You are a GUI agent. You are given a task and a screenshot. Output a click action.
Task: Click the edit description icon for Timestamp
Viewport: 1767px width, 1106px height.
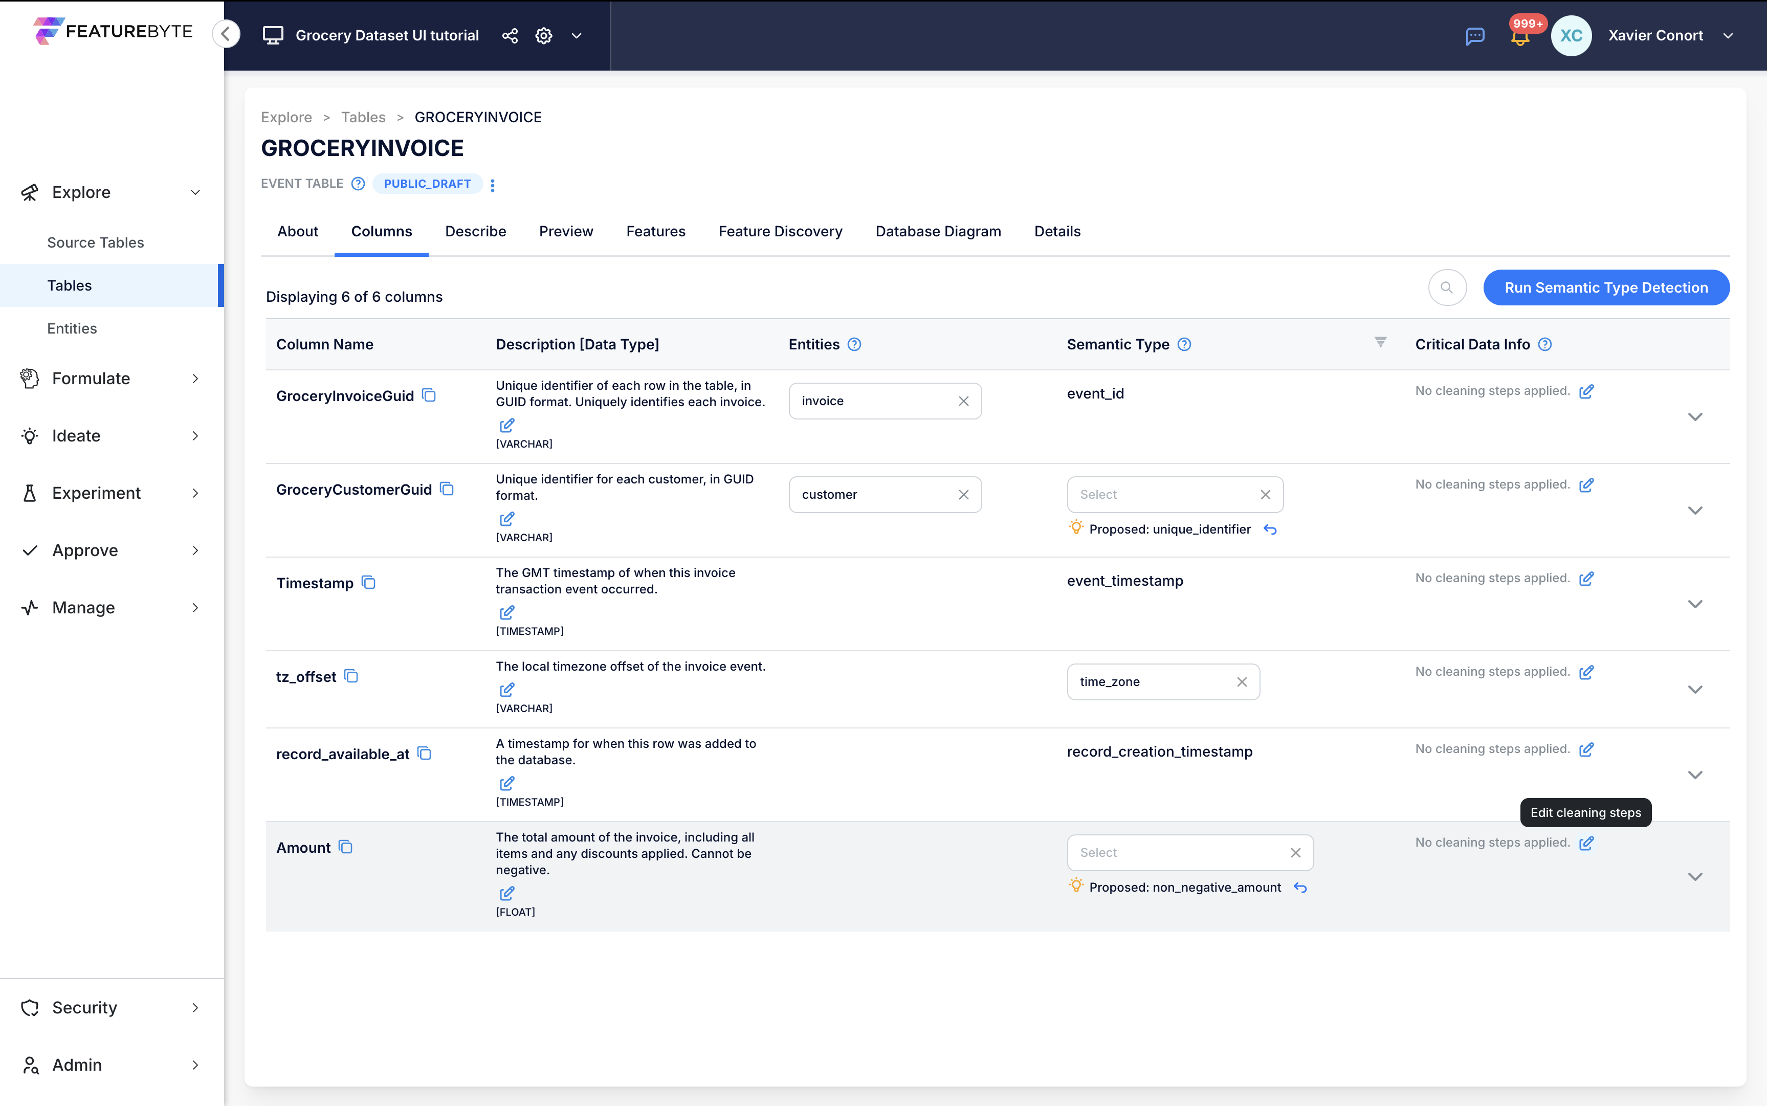tap(506, 612)
